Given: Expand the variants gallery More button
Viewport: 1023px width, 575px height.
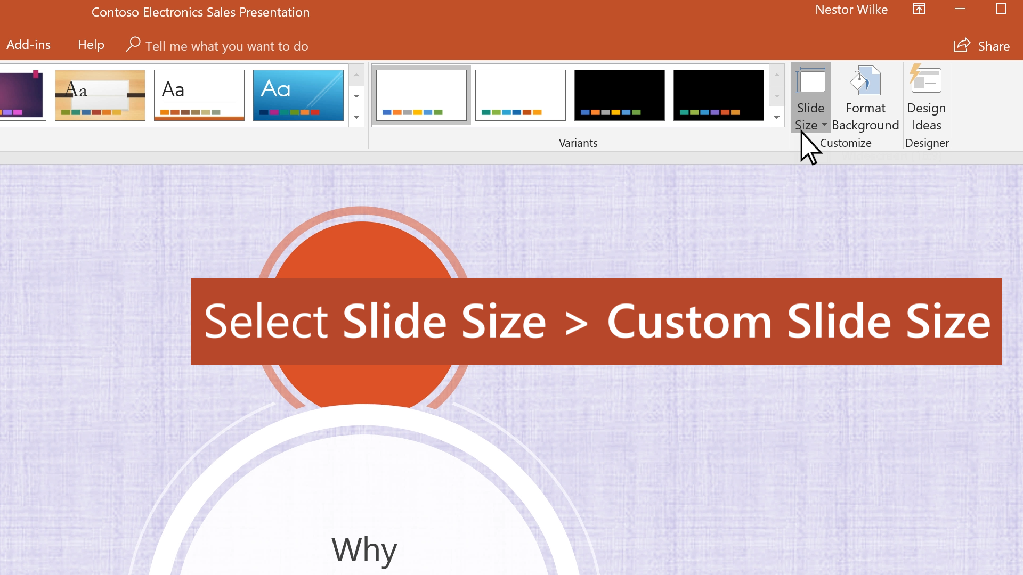Looking at the screenshot, I should 777,117.
